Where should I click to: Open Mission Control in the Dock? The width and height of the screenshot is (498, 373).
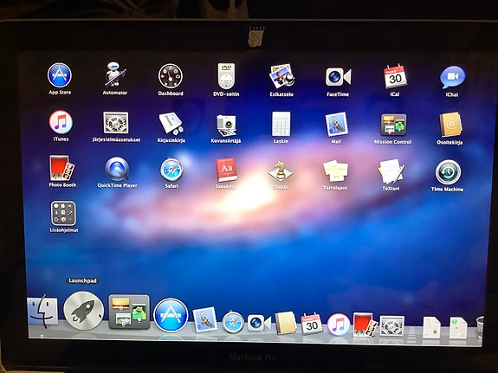129,312
